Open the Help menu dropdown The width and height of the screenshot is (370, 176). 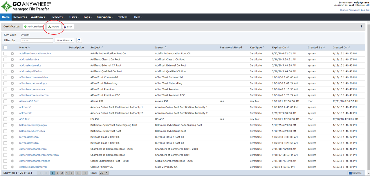click(138, 17)
